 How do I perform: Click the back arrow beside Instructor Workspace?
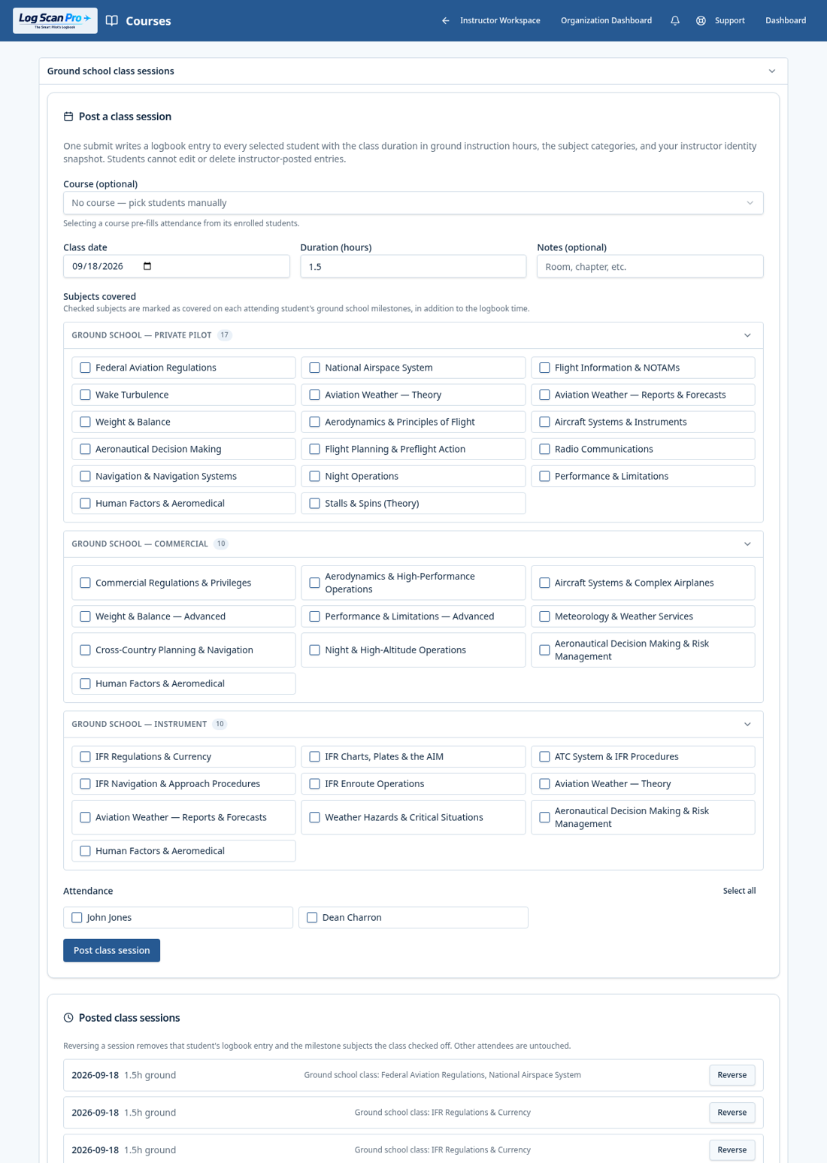pos(446,20)
